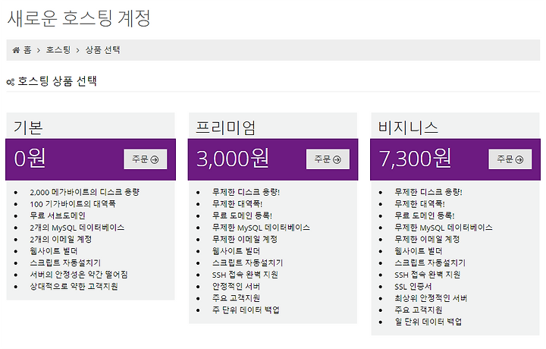Click the 0원 price label
546x349 pixels.
(30, 159)
